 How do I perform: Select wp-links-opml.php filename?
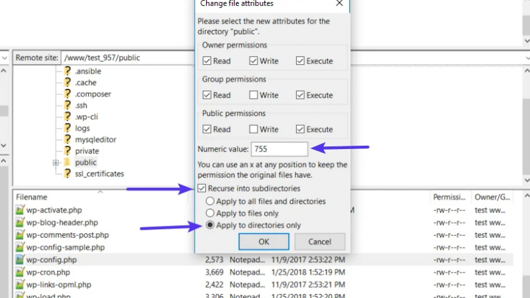pos(59,285)
